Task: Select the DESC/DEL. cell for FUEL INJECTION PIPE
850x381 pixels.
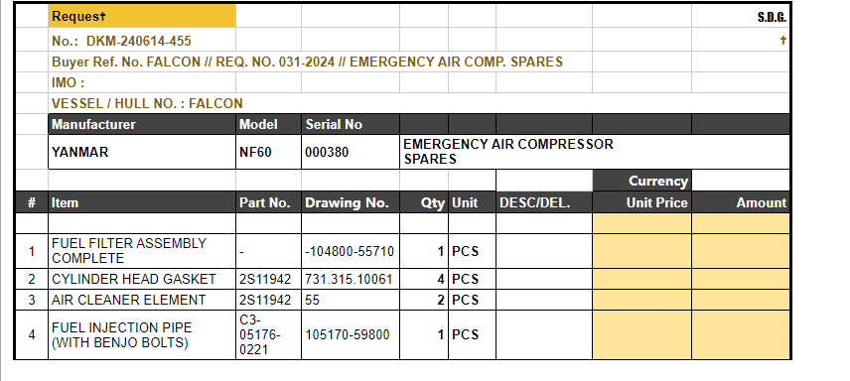Action: coord(544,335)
